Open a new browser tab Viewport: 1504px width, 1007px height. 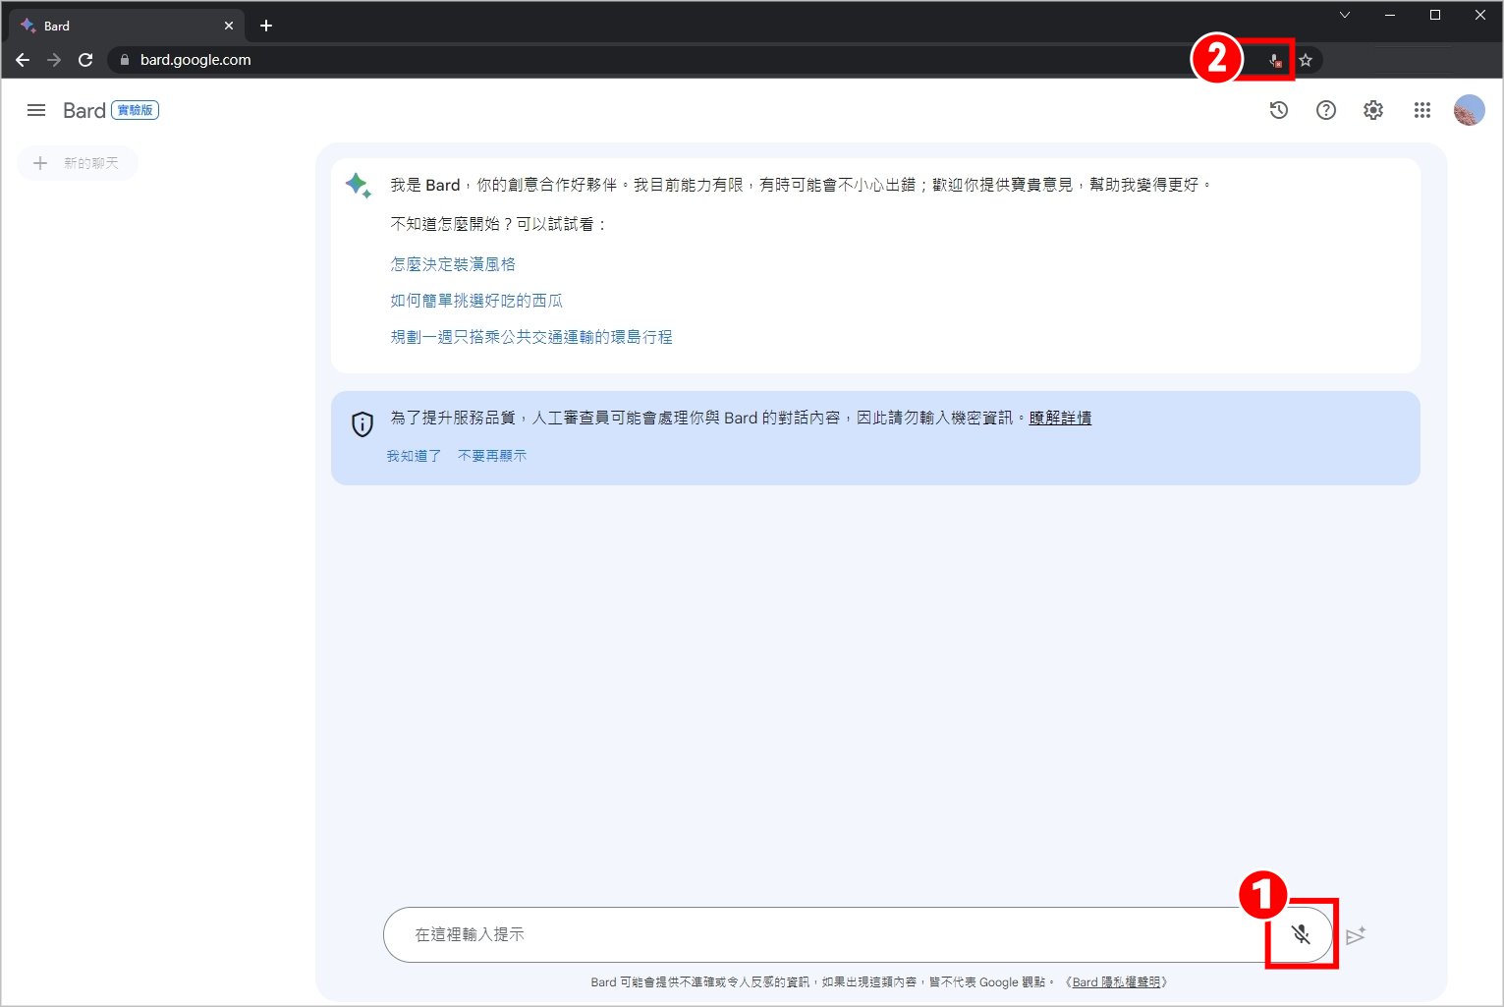pyautogui.click(x=265, y=26)
